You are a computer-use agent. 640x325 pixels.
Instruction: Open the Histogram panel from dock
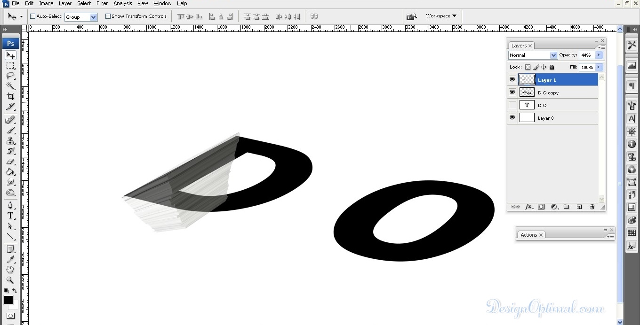632,66
